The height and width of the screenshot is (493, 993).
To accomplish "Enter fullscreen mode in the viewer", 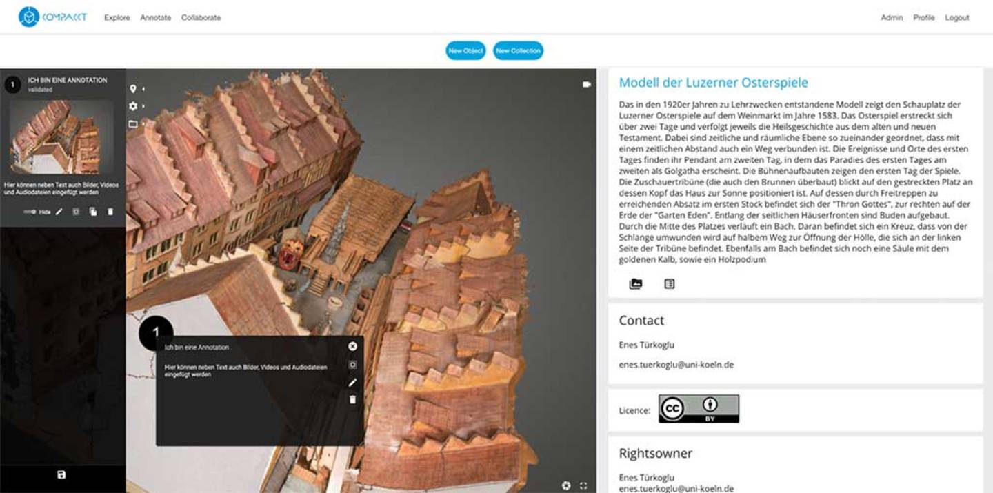I will 583,485.
